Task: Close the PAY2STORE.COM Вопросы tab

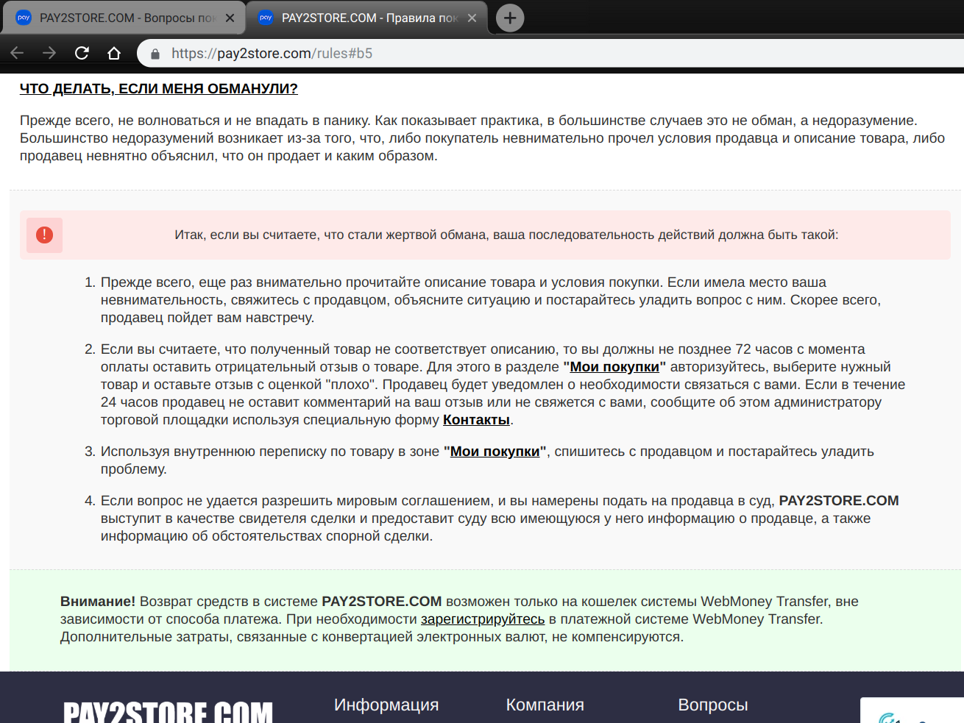Action: [x=230, y=18]
